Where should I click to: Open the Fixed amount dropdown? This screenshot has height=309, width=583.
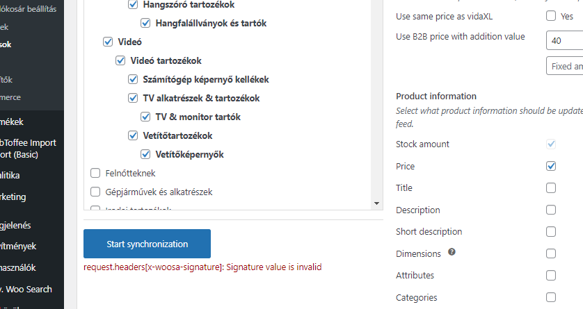pos(564,66)
